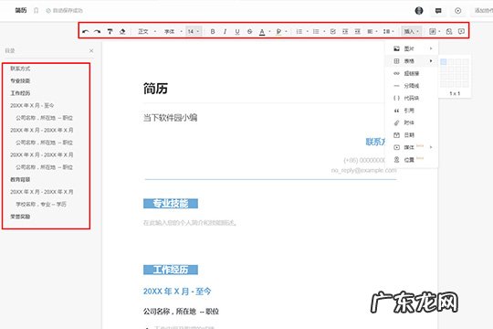Expand the alignment options arrow
The width and height of the screenshot is (493, 329).
click(x=376, y=31)
